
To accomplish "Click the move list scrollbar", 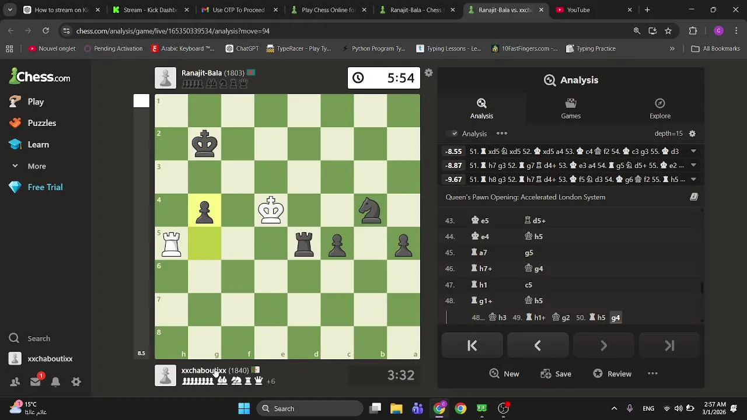I will [x=702, y=288].
